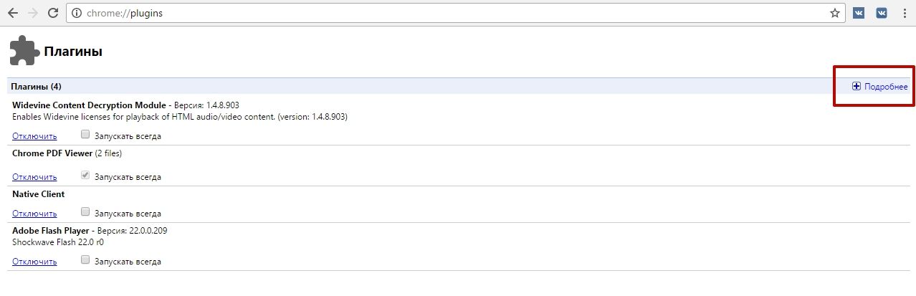Click the browser forward arrow
This screenshot has width=916, height=296.
tap(32, 13)
